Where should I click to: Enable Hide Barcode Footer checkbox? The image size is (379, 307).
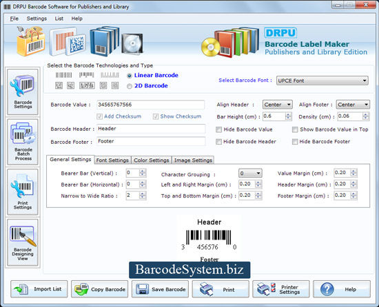(x=295, y=142)
